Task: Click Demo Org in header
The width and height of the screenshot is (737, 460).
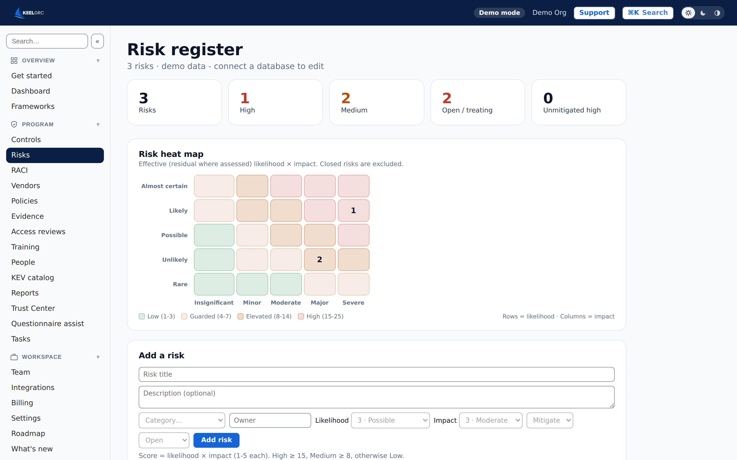Action: pyautogui.click(x=549, y=13)
